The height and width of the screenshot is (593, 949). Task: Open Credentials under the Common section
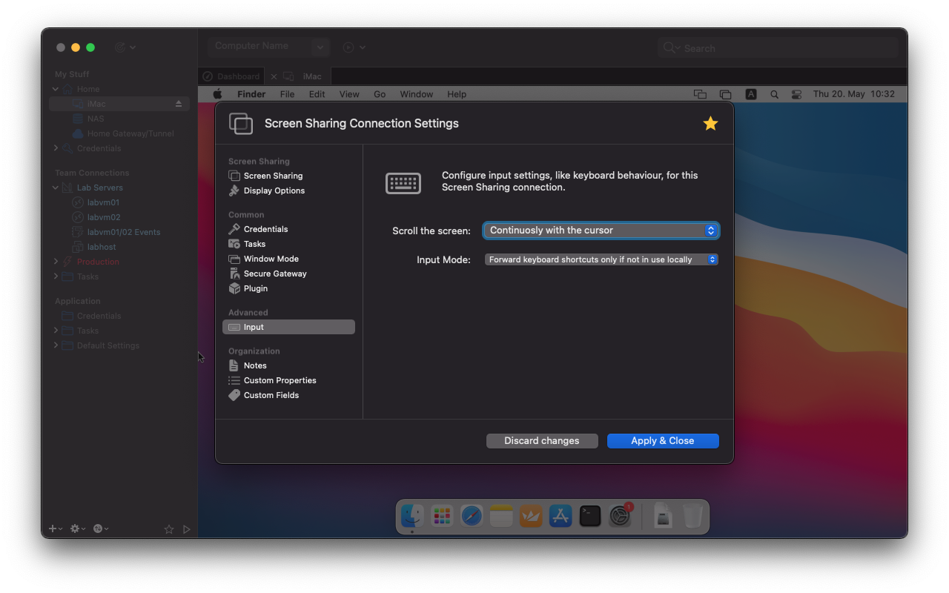pos(264,229)
